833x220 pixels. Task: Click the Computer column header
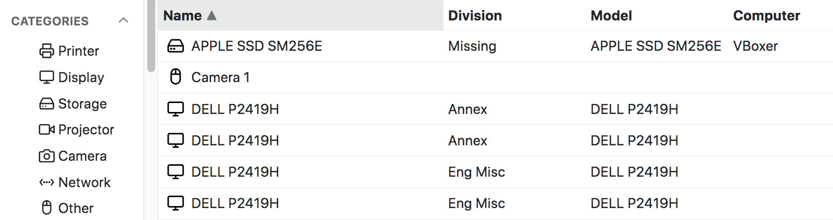point(766,15)
